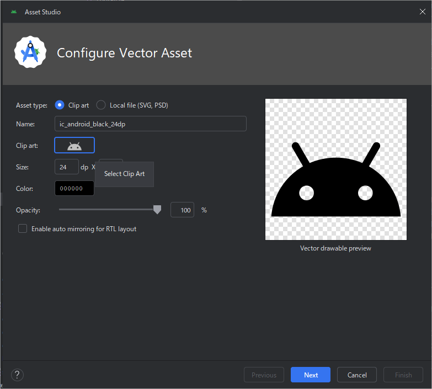Image resolution: width=432 pixels, height=389 pixels.
Task: Click the 'Configure Vector Asset' heading
Action: tap(124, 53)
